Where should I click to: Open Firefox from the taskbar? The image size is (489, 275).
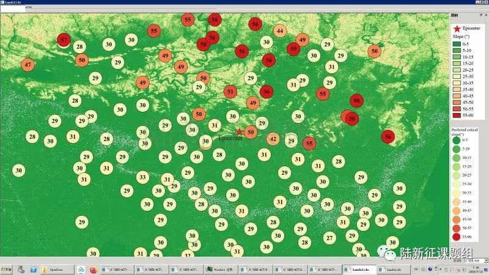pyautogui.click(x=93, y=269)
